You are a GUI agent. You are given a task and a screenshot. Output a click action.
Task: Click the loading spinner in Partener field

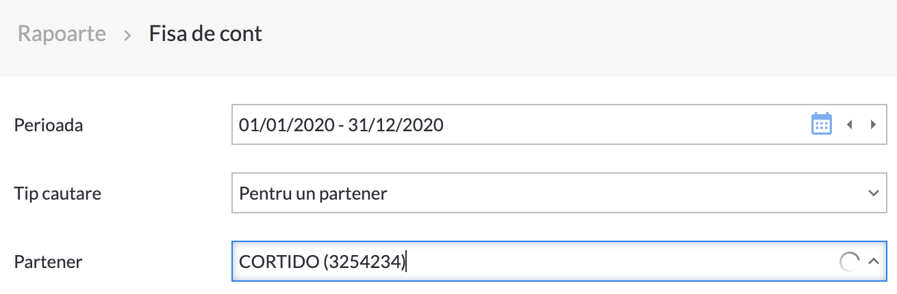[x=849, y=262]
